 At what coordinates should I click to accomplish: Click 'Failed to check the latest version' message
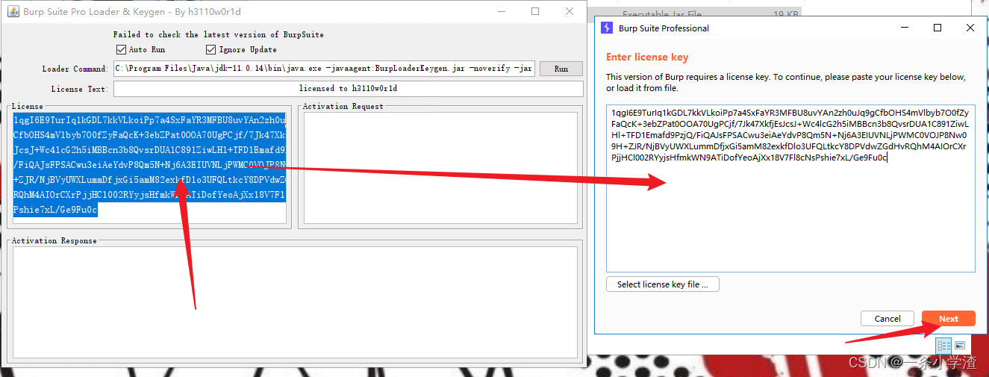tap(218, 34)
